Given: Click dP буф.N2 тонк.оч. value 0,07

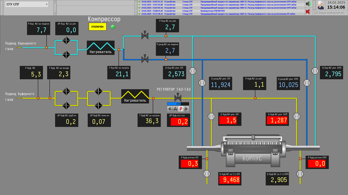Looking at the screenshot, I should tap(98, 122).
